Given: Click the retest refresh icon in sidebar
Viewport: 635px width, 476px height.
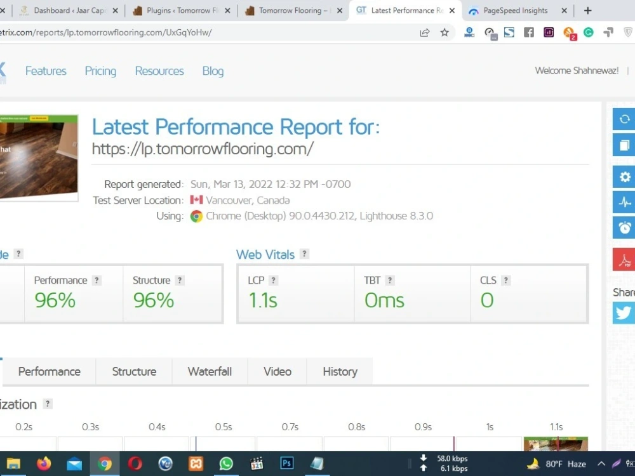Looking at the screenshot, I should [x=624, y=119].
